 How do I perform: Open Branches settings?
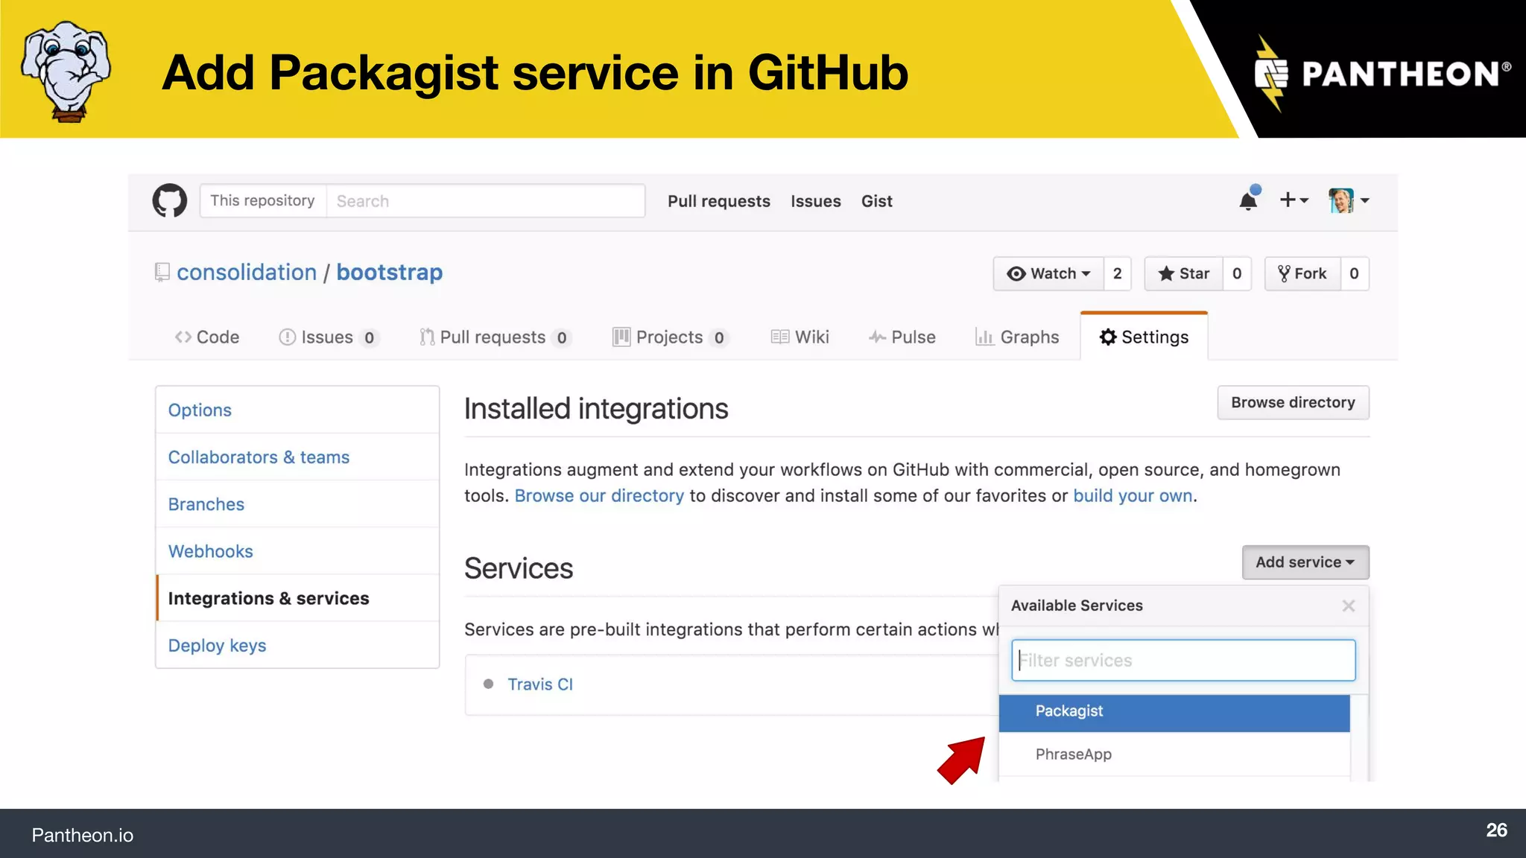(297, 503)
